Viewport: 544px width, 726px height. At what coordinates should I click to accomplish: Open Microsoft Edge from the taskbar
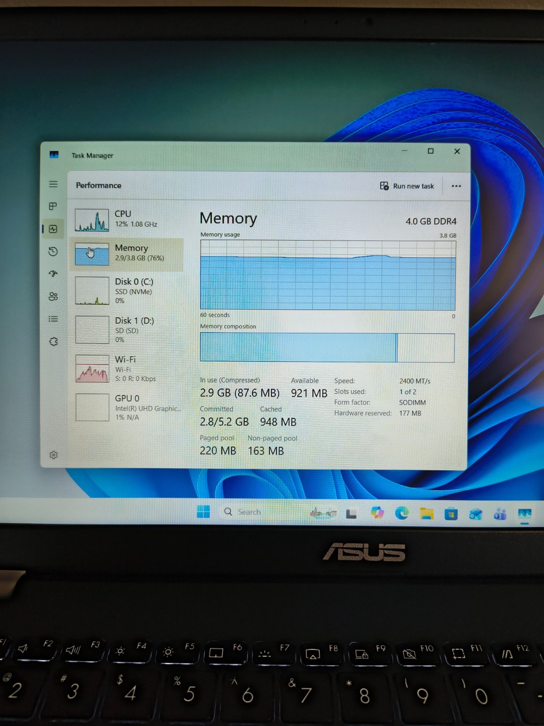(x=402, y=513)
